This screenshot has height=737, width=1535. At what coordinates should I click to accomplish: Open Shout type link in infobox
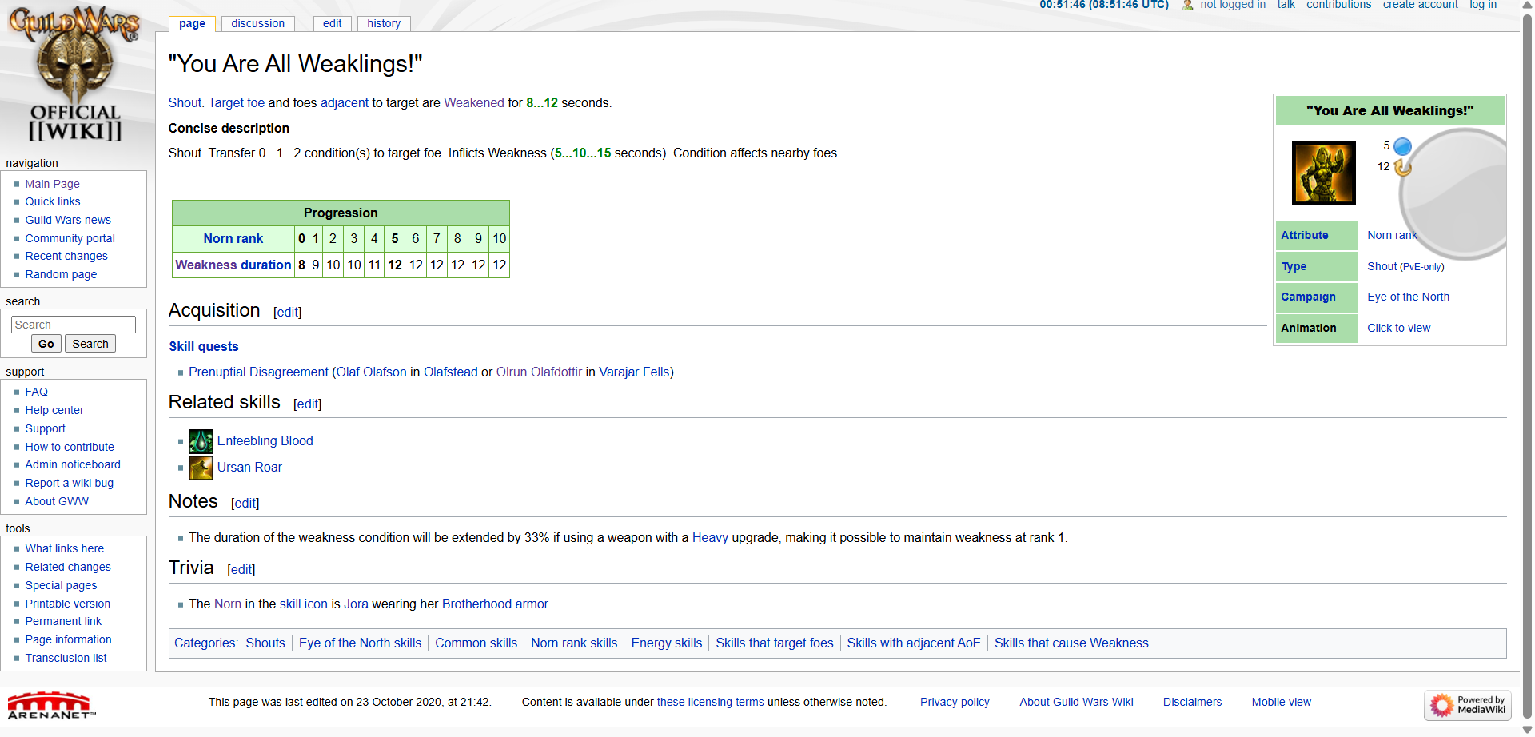click(1381, 266)
